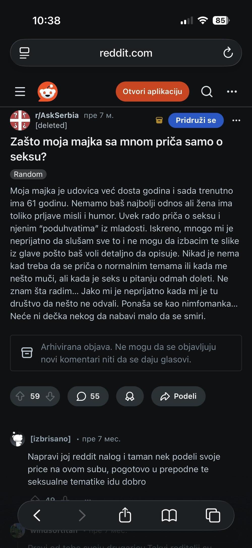Show Safari open tabs overview
This screenshot has height=548, width=252.
[213, 515]
